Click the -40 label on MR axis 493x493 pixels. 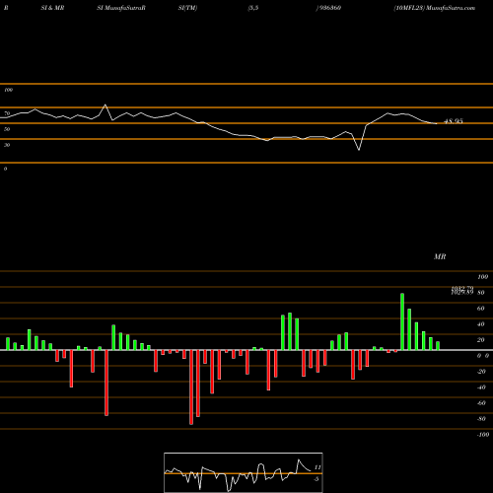click(x=481, y=387)
